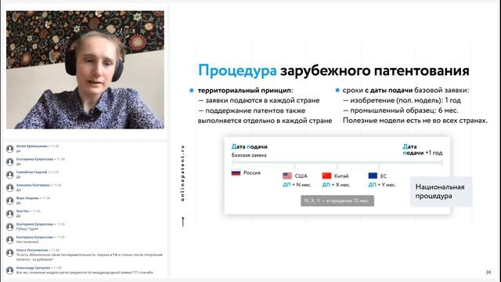Image resolution: width=501 pixels, height=282 pixels.
Task: Click the 'ДП + N мес.' text under США
Action: coord(297,185)
